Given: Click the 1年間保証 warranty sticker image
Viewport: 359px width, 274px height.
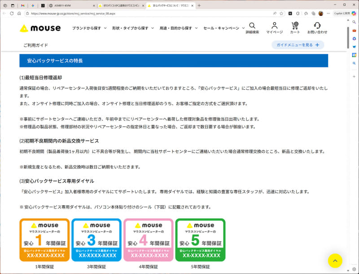Looking at the screenshot, I should 44,238.
